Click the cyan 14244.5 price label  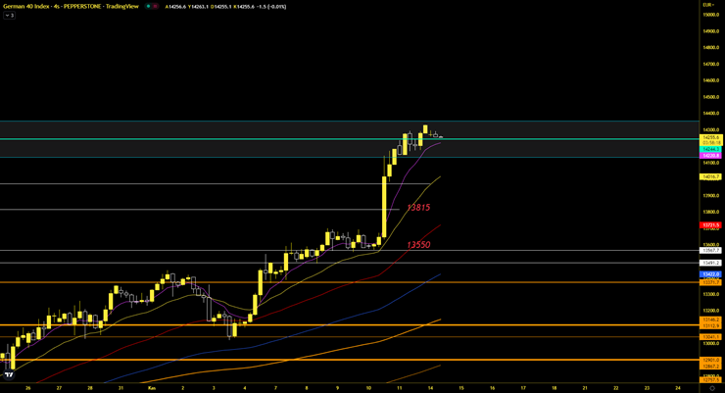711,148
